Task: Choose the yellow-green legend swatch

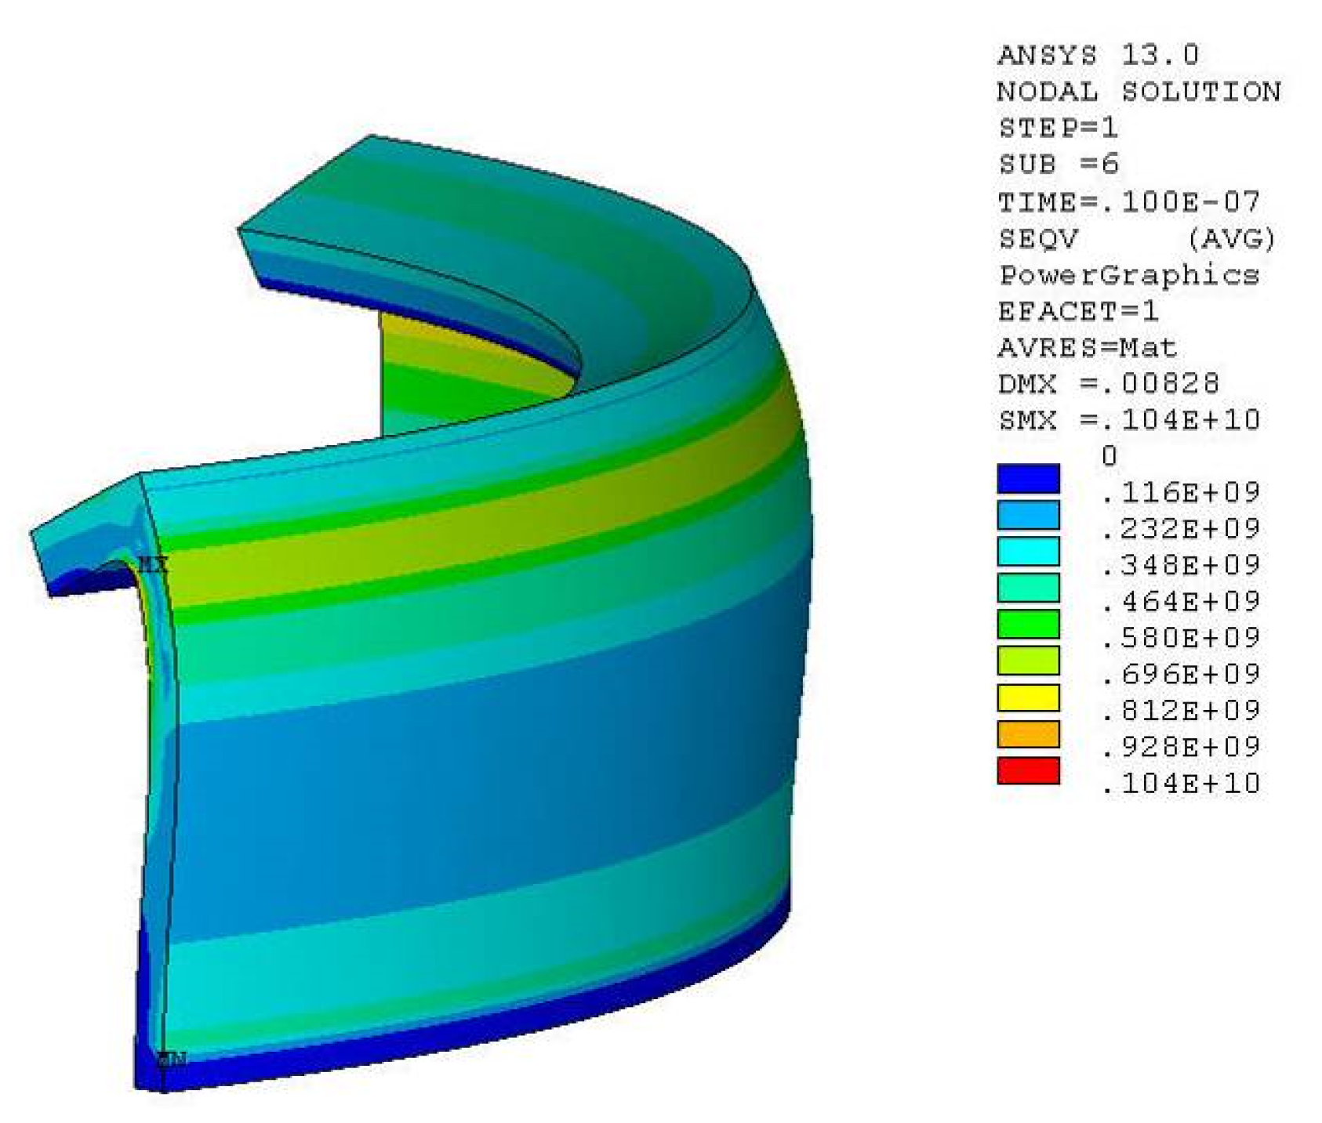Action: (x=1028, y=661)
